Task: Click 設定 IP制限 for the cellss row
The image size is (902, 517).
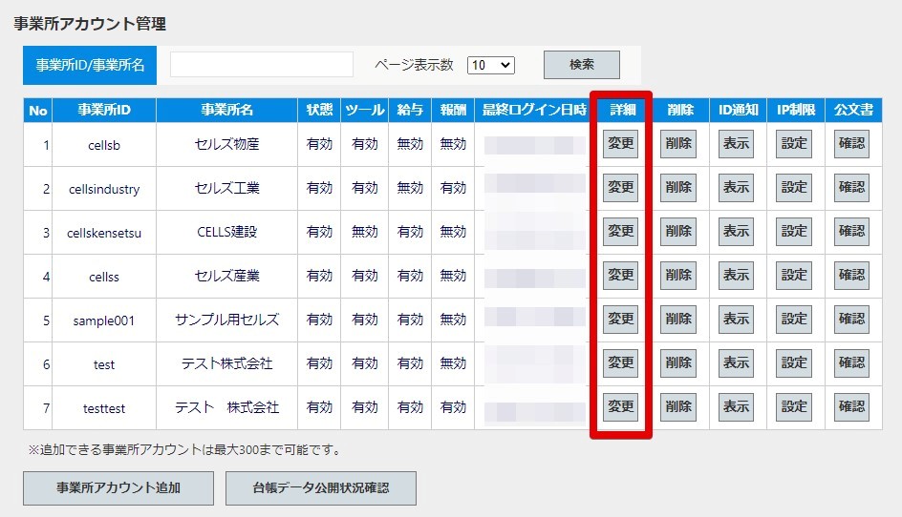Action: (794, 275)
